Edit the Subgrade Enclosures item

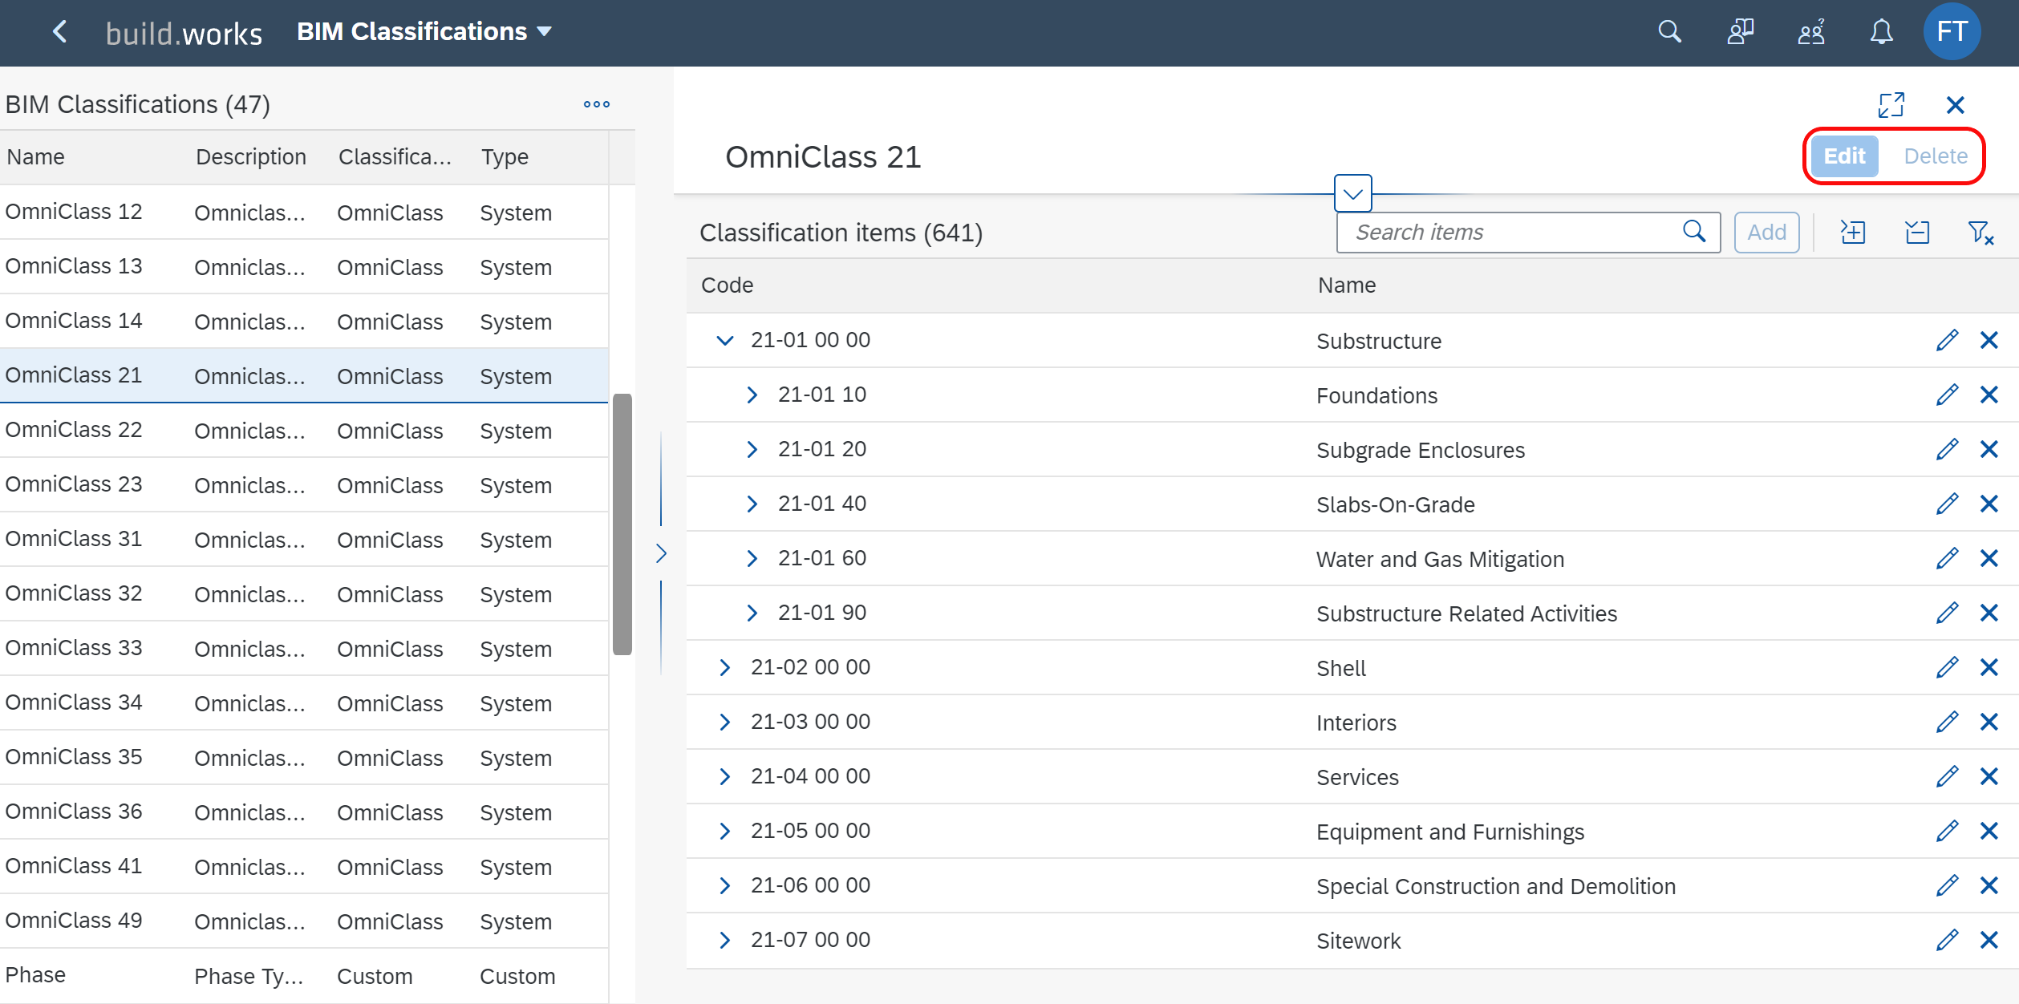click(1947, 449)
